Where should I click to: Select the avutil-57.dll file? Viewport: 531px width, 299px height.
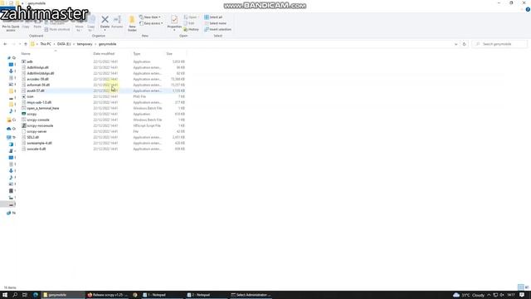click(x=36, y=91)
